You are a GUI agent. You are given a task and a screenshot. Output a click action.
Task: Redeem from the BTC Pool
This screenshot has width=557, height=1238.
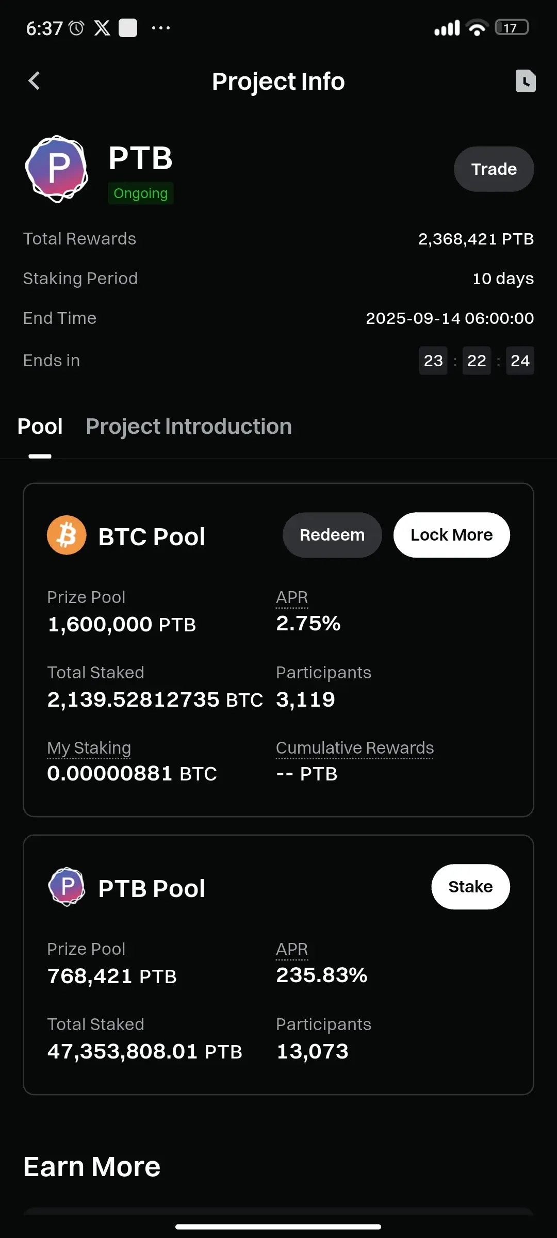click(332, 535)
